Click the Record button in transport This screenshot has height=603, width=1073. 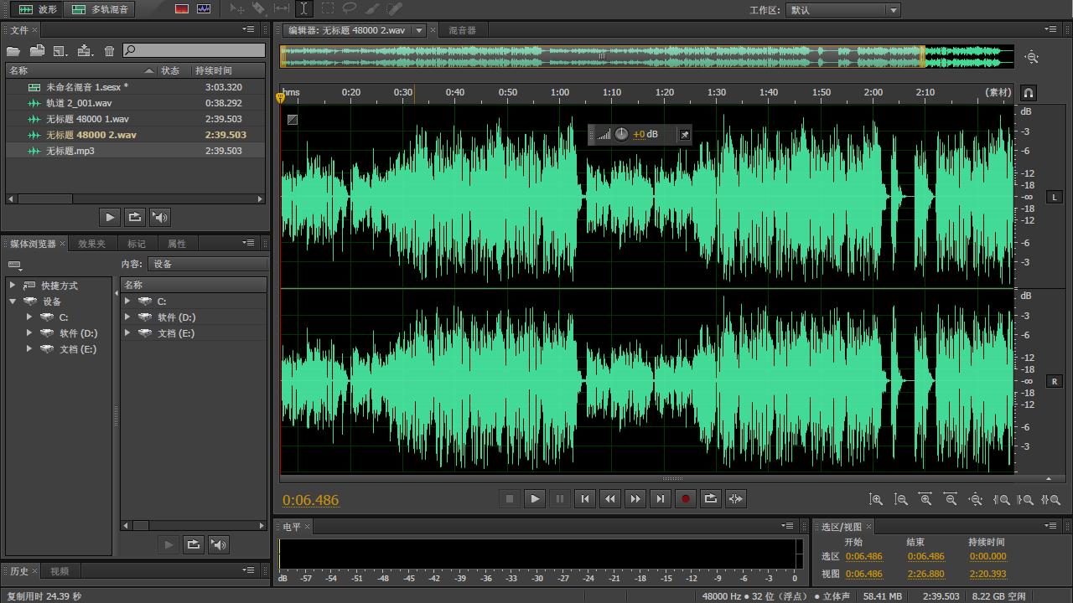pyautogui.click(x=685, y=498)
